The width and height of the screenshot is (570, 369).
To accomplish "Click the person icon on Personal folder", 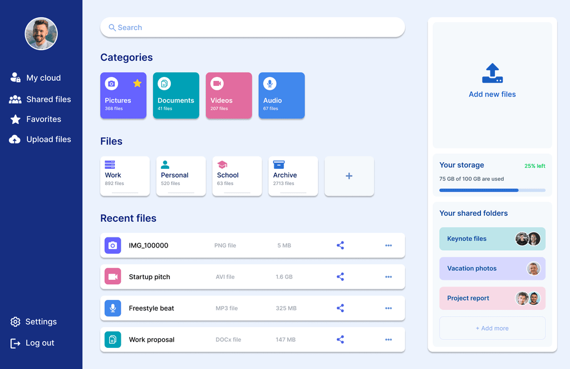I will [x=165, y=164].
